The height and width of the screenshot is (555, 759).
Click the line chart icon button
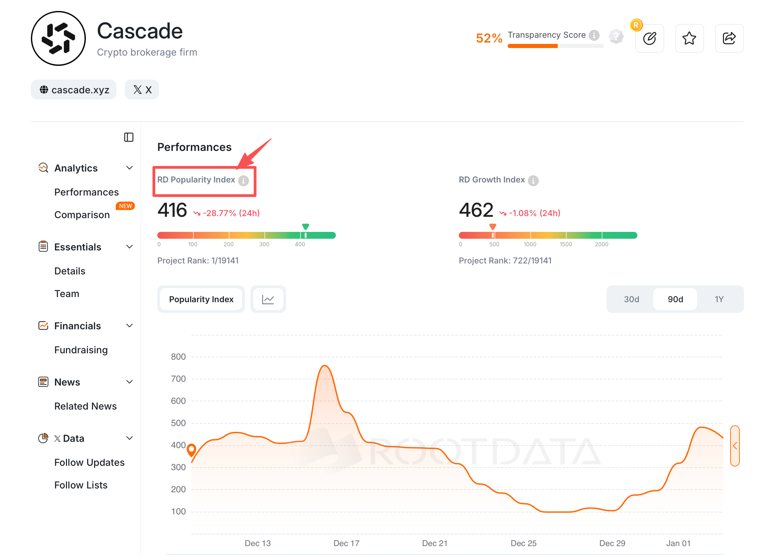[x=268, y=299]
